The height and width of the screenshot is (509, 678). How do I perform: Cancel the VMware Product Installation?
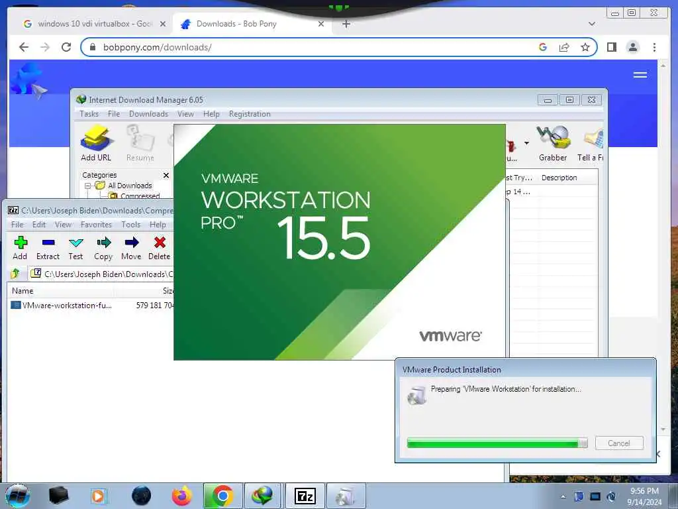click(619, 443)
